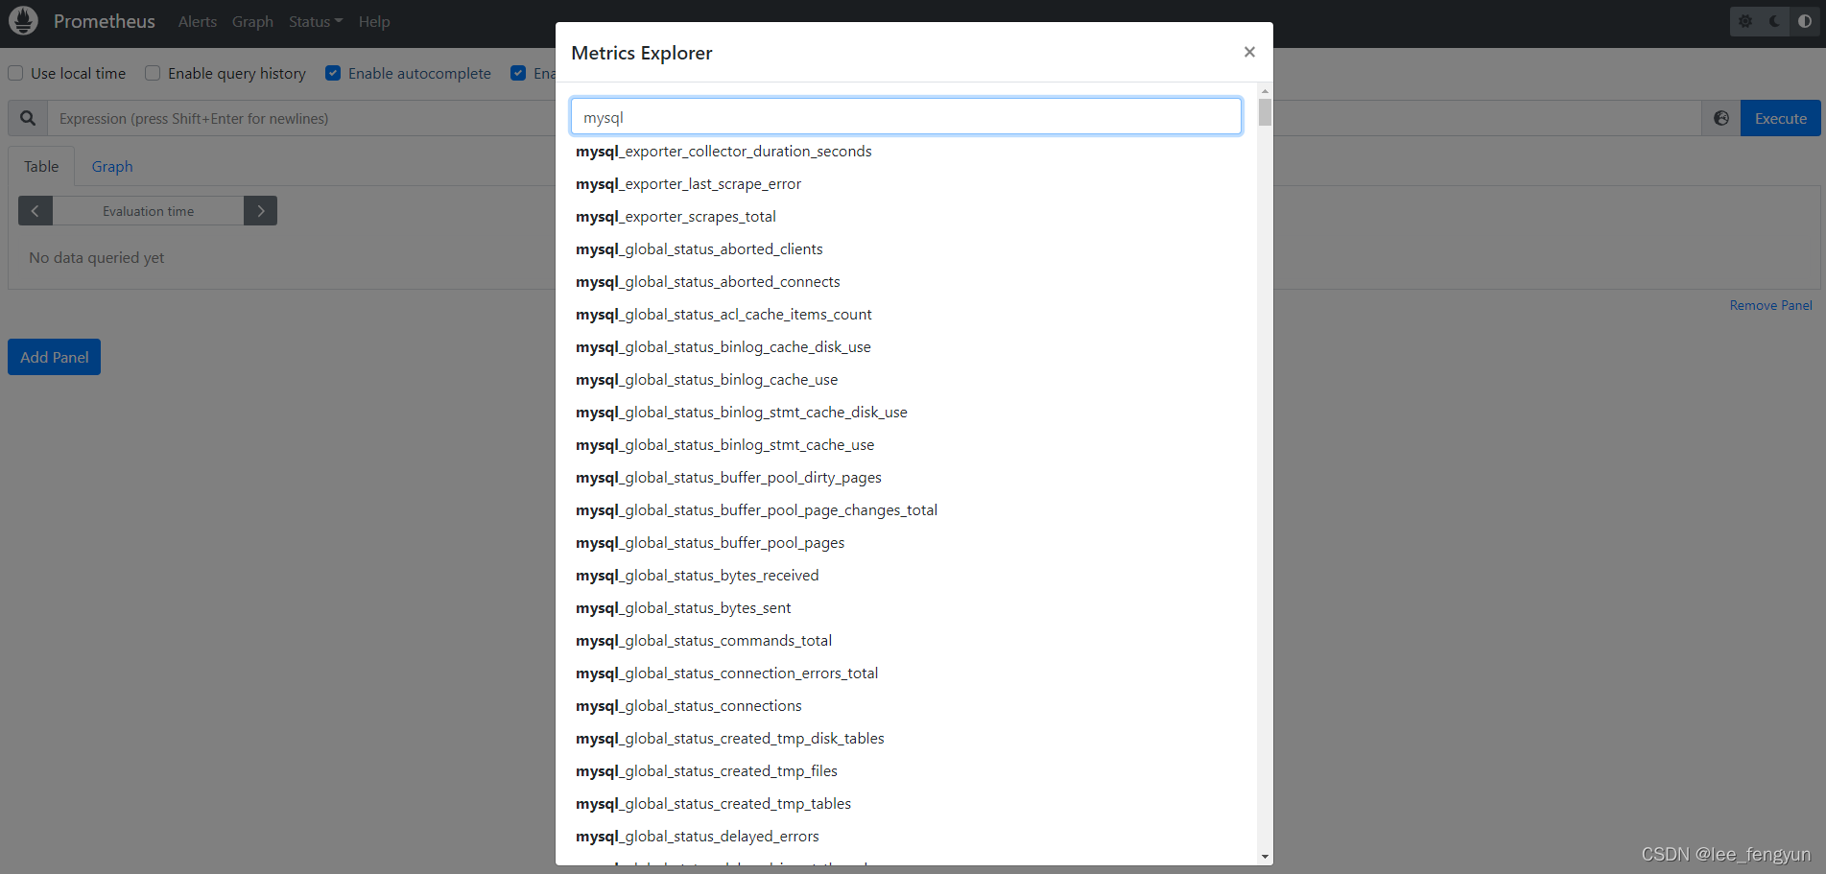Pick mysql_global_status_binlog_cache_disk_use

723,347
